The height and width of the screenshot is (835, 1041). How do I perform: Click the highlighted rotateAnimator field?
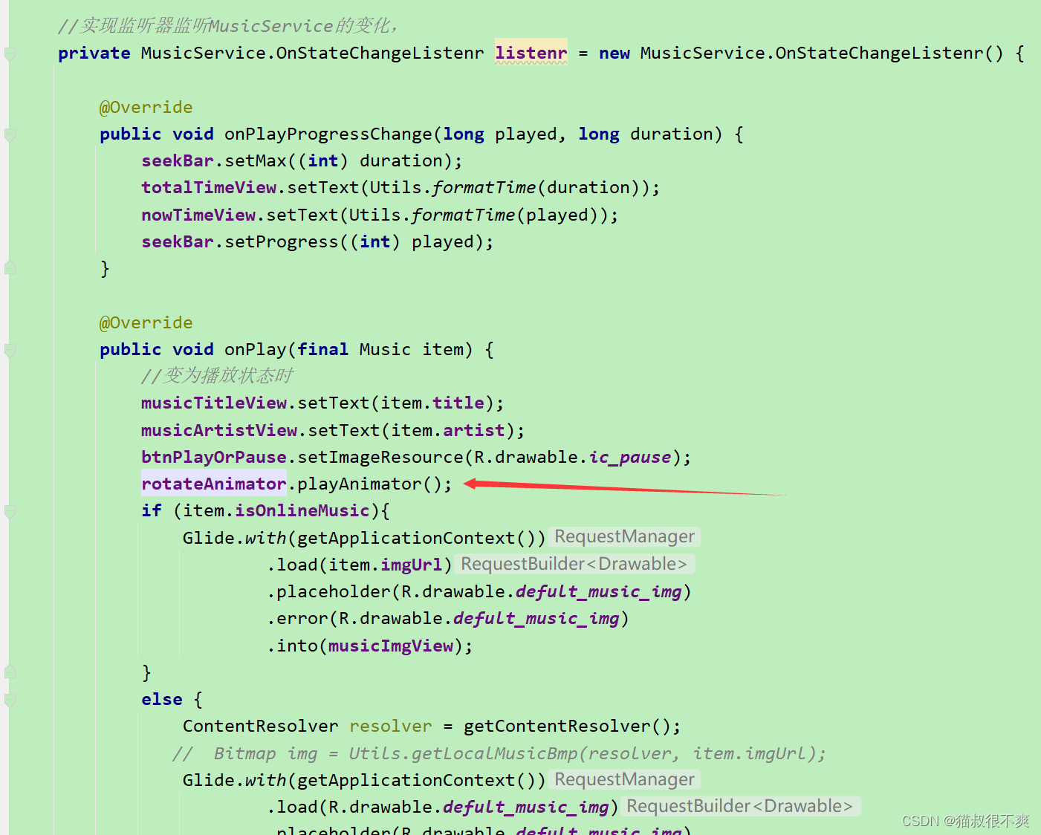point(214,484)
